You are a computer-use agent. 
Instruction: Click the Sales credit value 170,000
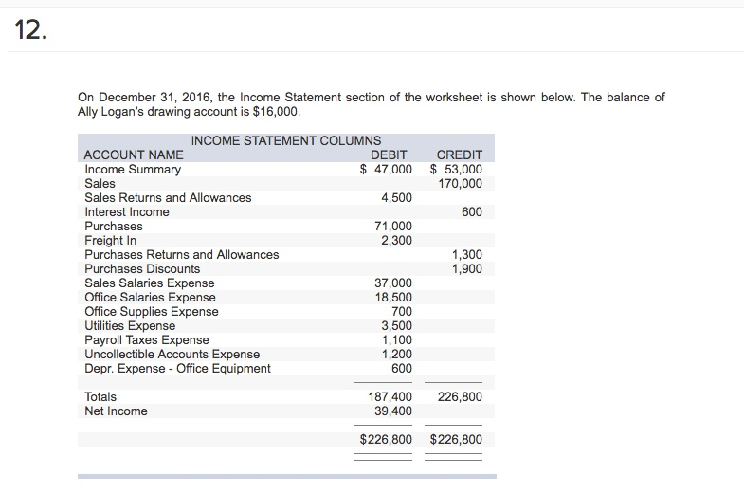[x=460, y=184]
